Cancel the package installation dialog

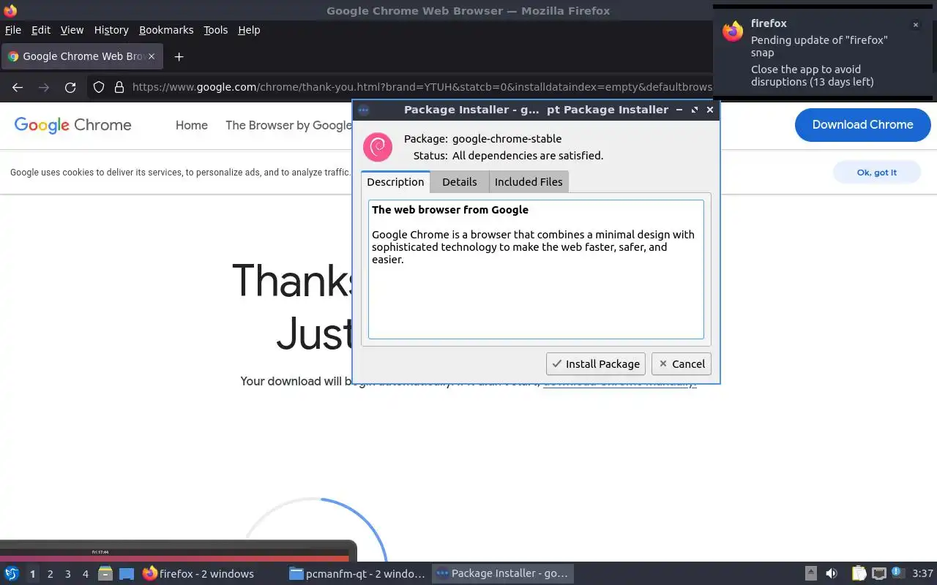(x=682, y=364)
